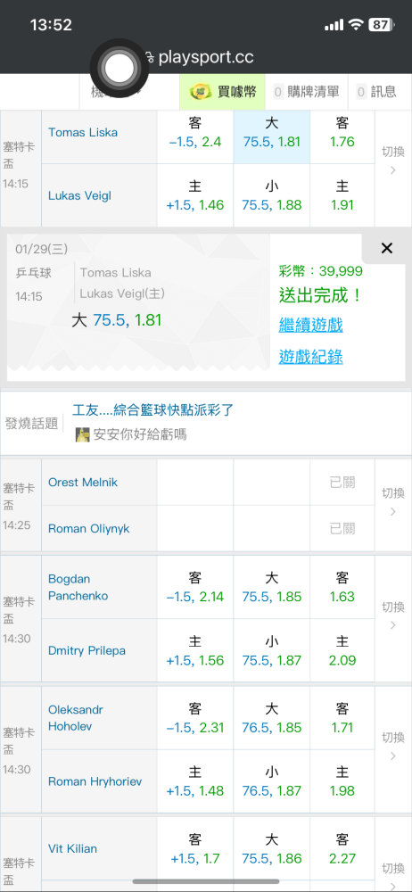This screenshot has width=412, height=892.
Task: Open 遊戲紀錄 game records link
Action: 310,357
